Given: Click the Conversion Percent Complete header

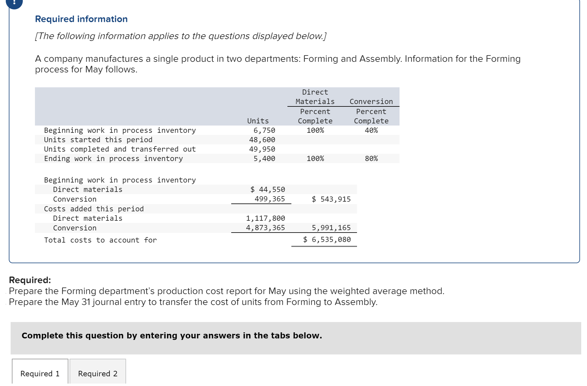Looking at the screenshot, I should (x=371, y=116).
